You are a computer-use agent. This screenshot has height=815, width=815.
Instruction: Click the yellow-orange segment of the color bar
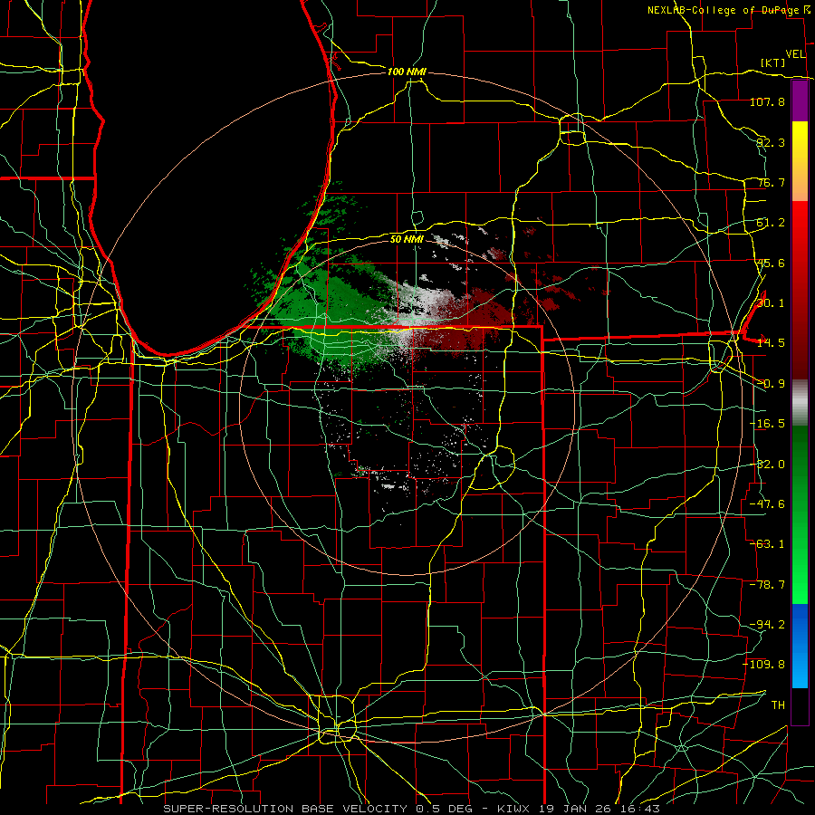point(800,161)
